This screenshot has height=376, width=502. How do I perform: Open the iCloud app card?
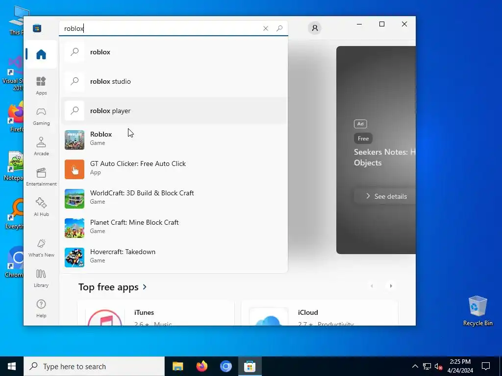(320, 313)
